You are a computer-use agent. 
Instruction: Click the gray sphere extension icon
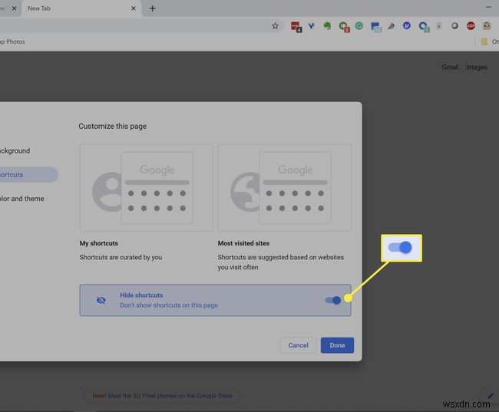point(454,26)
